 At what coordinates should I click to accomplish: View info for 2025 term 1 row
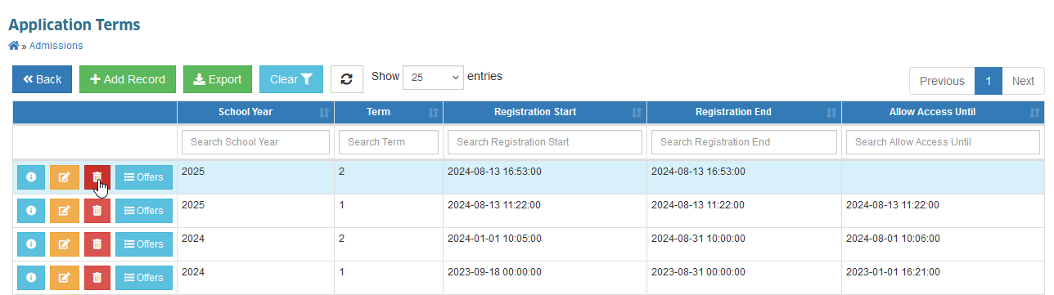click(x=31, y=211)
